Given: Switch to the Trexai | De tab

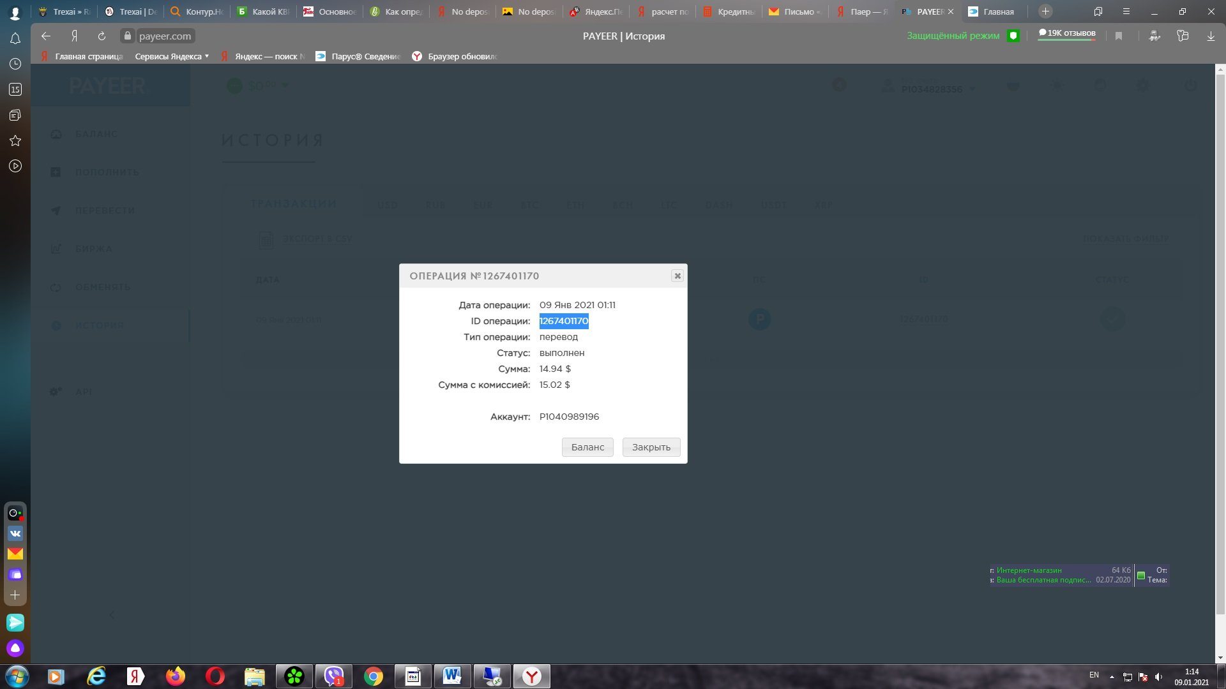Looking at the screenshot, I should (132, 11).
